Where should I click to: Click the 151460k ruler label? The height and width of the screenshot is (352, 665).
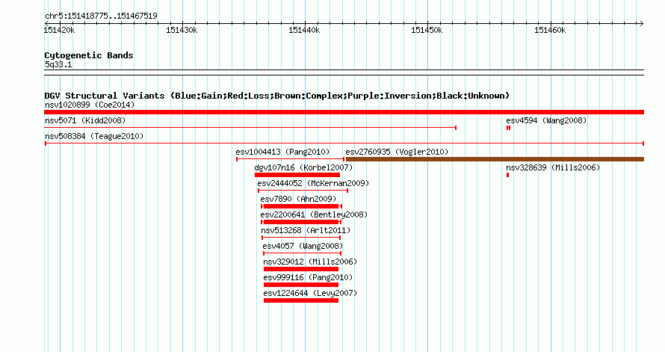click(x=550, y=30)
